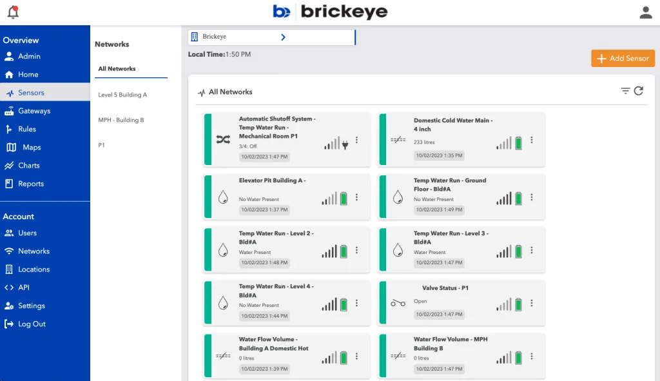
Task: Click the Brickeye logo
Action: (x=330, y=12)
